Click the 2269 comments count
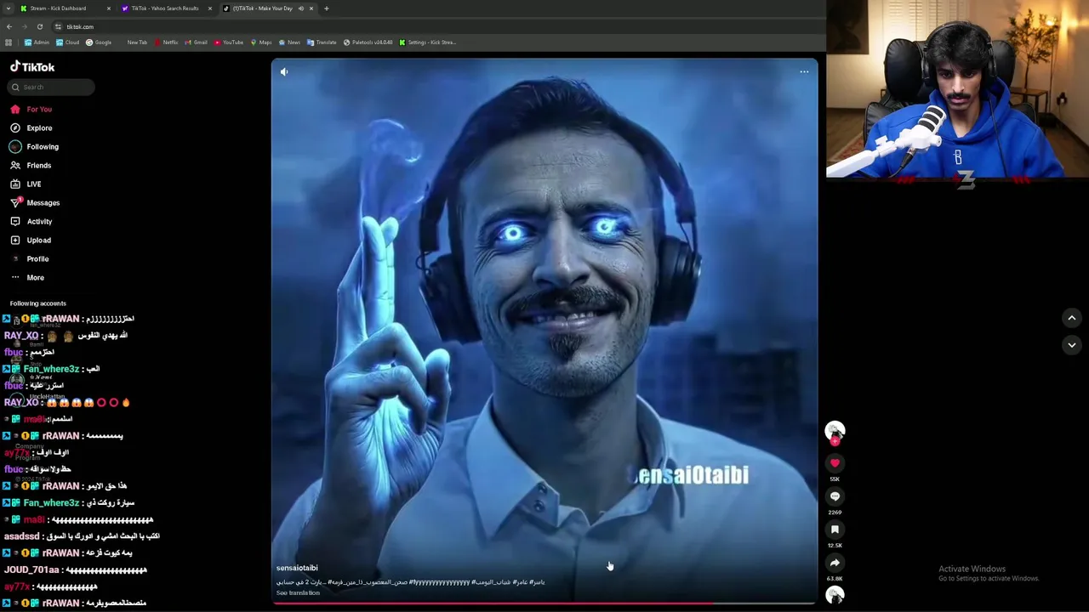This screenshot has height=612, width=1089. (835, 513)
